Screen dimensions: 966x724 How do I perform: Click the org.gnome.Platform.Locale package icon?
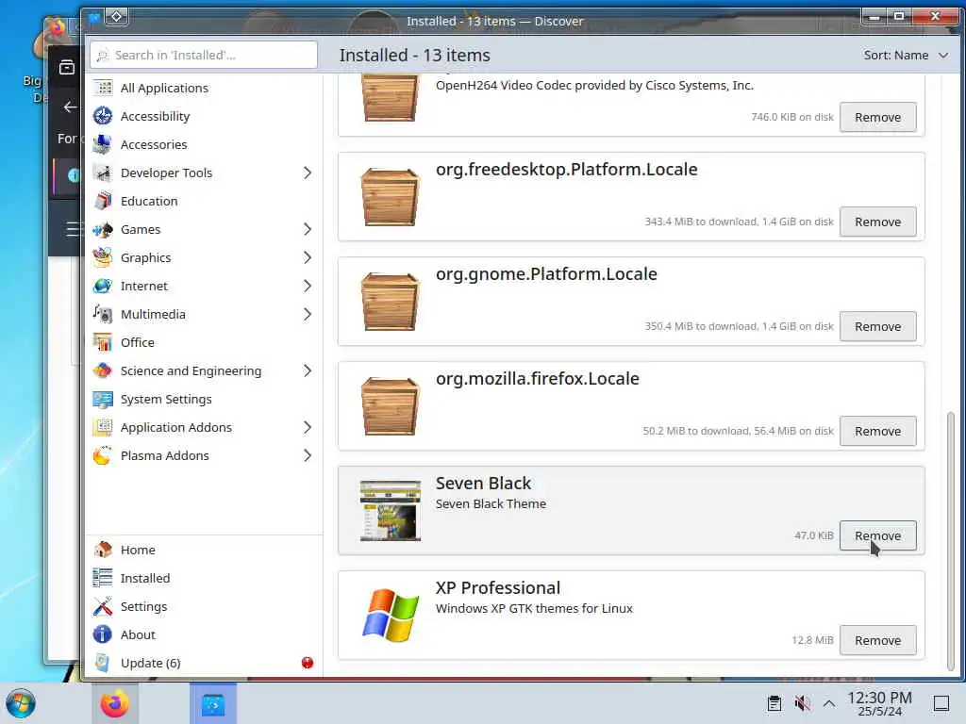coord(390,302)
